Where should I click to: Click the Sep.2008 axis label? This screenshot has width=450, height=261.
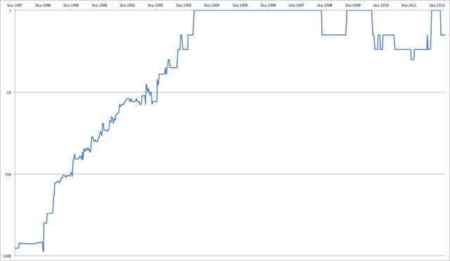tap(325, 5)
